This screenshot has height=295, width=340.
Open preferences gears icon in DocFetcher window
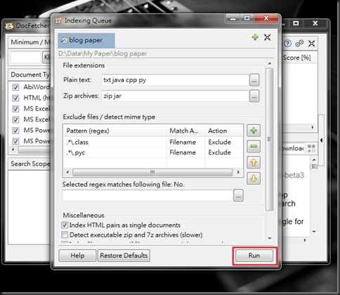click(299, 44)
